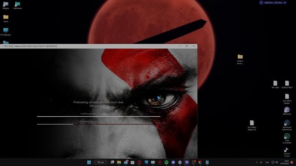
Task: Open the Mail app with notification badge
Action: coord(126,162)
